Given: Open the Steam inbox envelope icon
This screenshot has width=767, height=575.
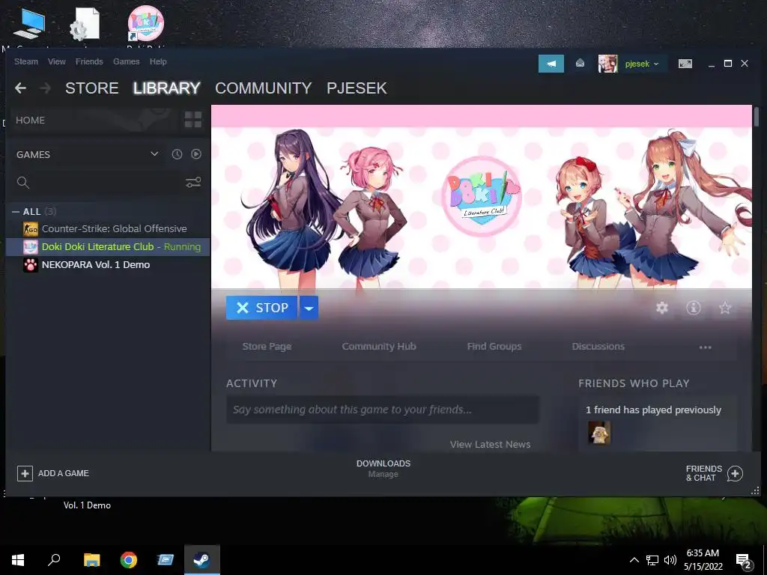Looking at the screenshot, I should click(580, 63).
